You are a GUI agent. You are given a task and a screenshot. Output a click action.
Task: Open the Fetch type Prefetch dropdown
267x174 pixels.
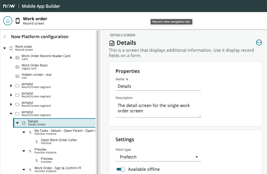click(x=158, y=157)
